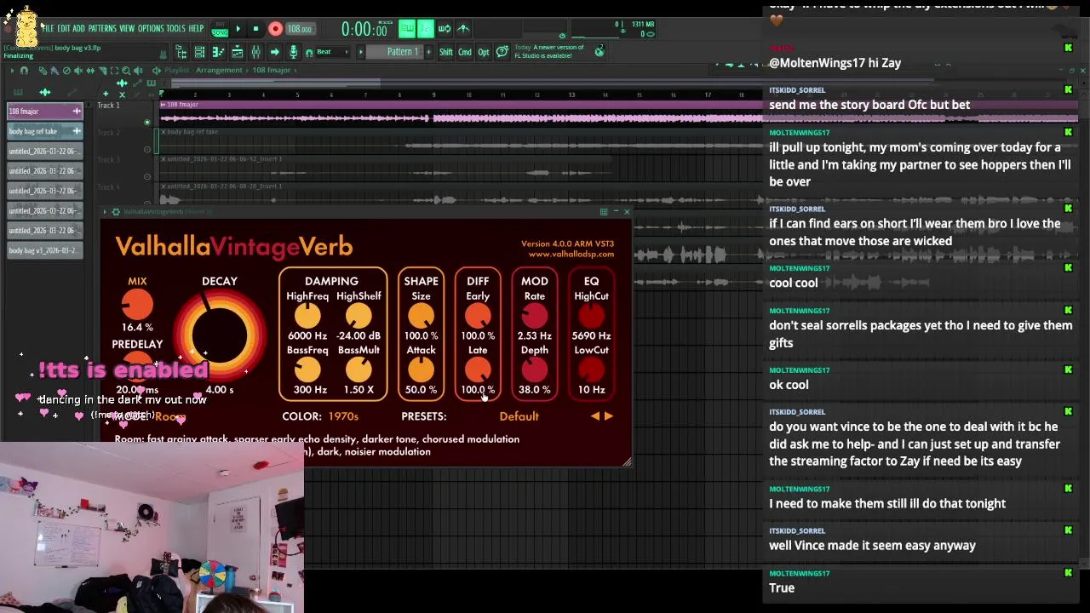Toggle the Cmd modifier button

tap(464, 52)
